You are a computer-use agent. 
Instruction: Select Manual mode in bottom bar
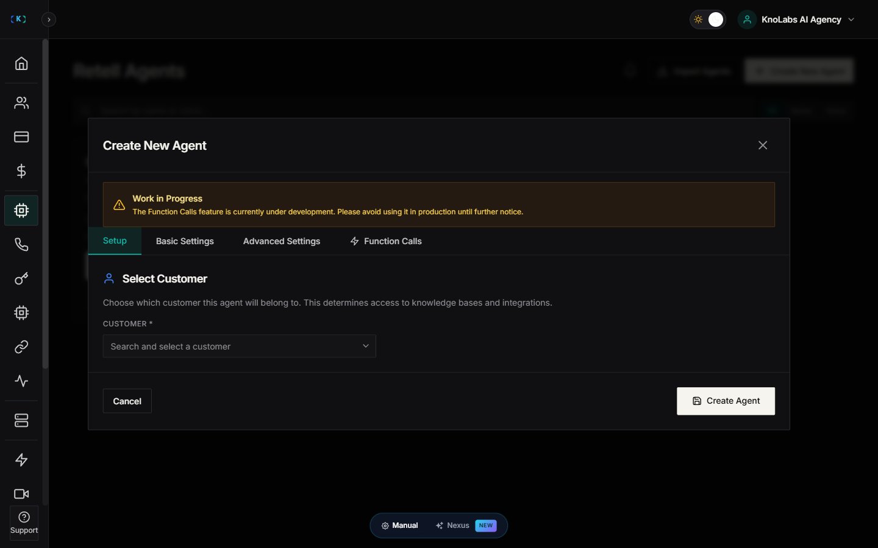[x=400, y=525]
